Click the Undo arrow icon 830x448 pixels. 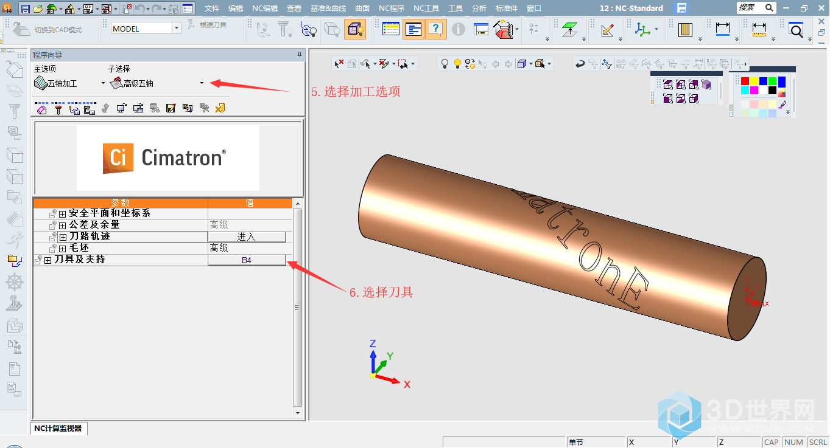pyautogui.click(x=140, y=9)
